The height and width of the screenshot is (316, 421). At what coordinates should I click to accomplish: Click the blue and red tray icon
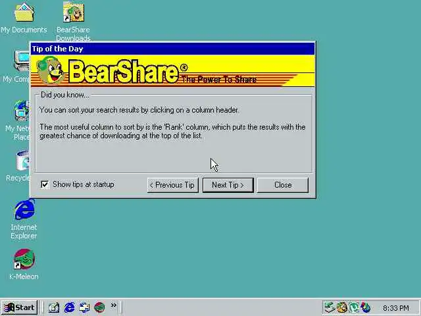tap(366, 307)
